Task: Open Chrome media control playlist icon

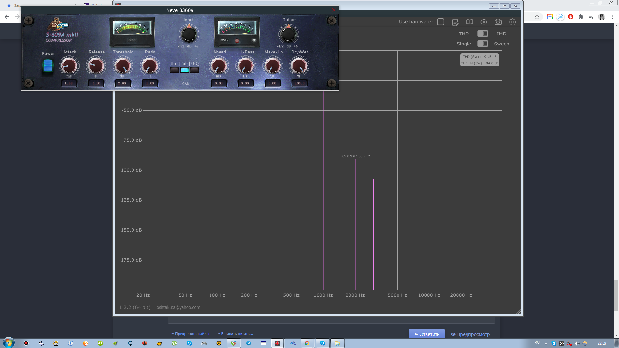Action: click(591, 17)
